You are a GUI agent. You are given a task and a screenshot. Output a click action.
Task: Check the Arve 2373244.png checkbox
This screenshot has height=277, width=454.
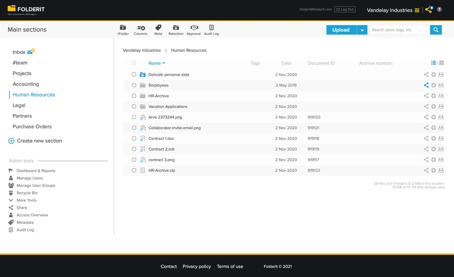tap(134, 117)
